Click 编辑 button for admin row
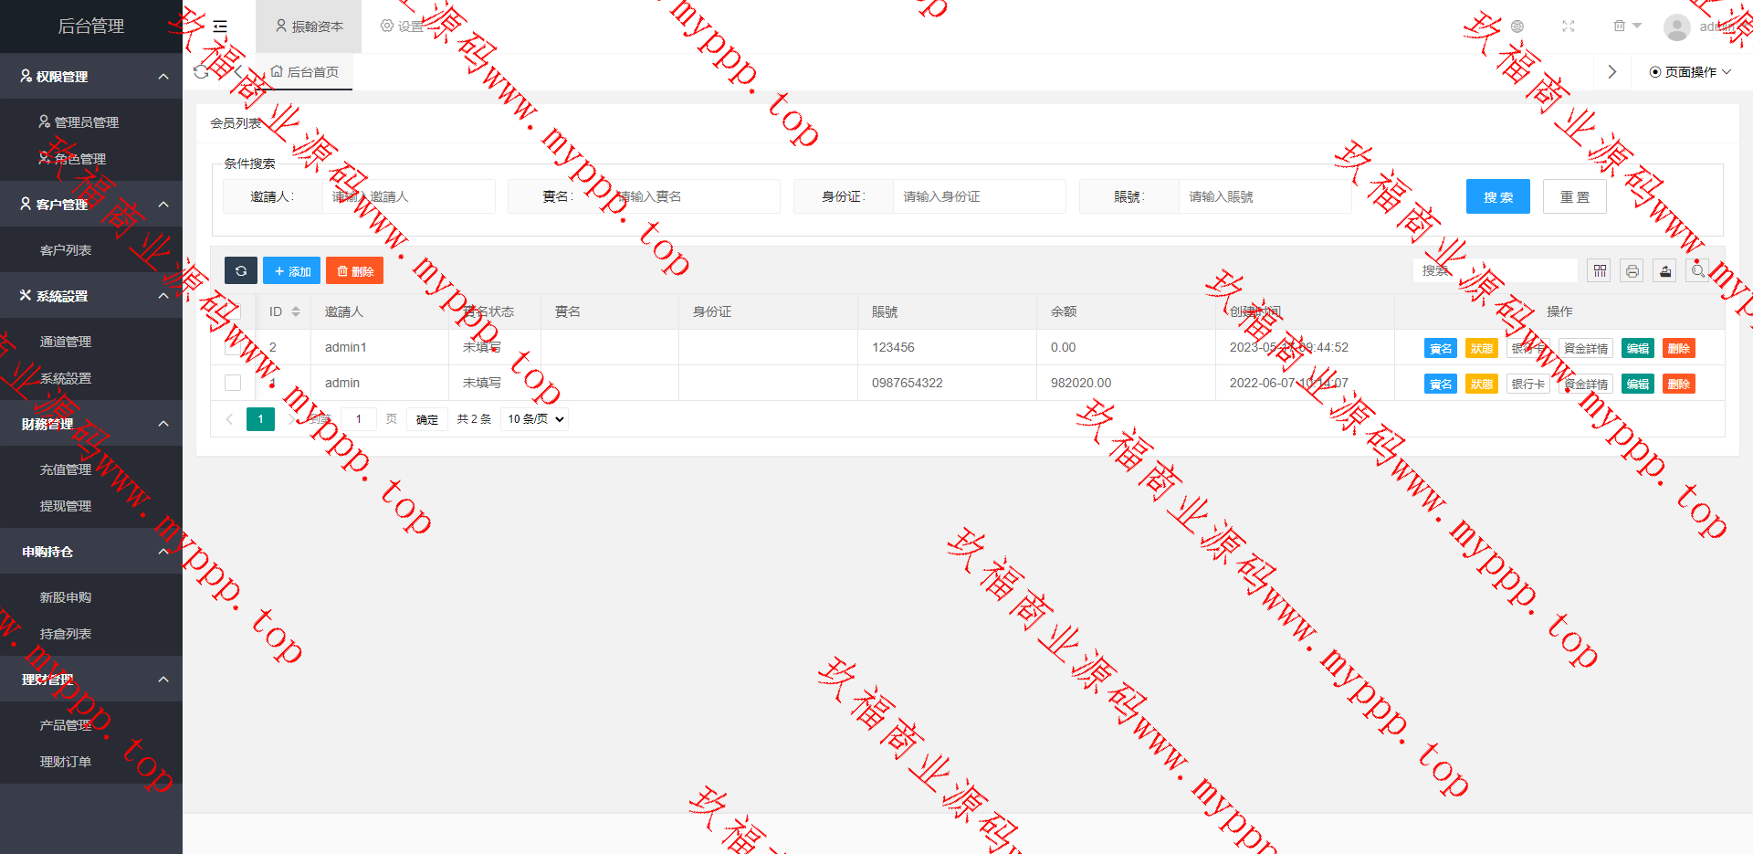 1638,384
